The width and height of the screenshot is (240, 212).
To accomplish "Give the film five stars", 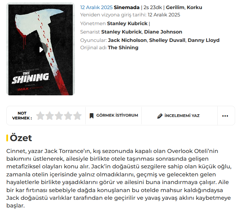I will coord(77,116).
